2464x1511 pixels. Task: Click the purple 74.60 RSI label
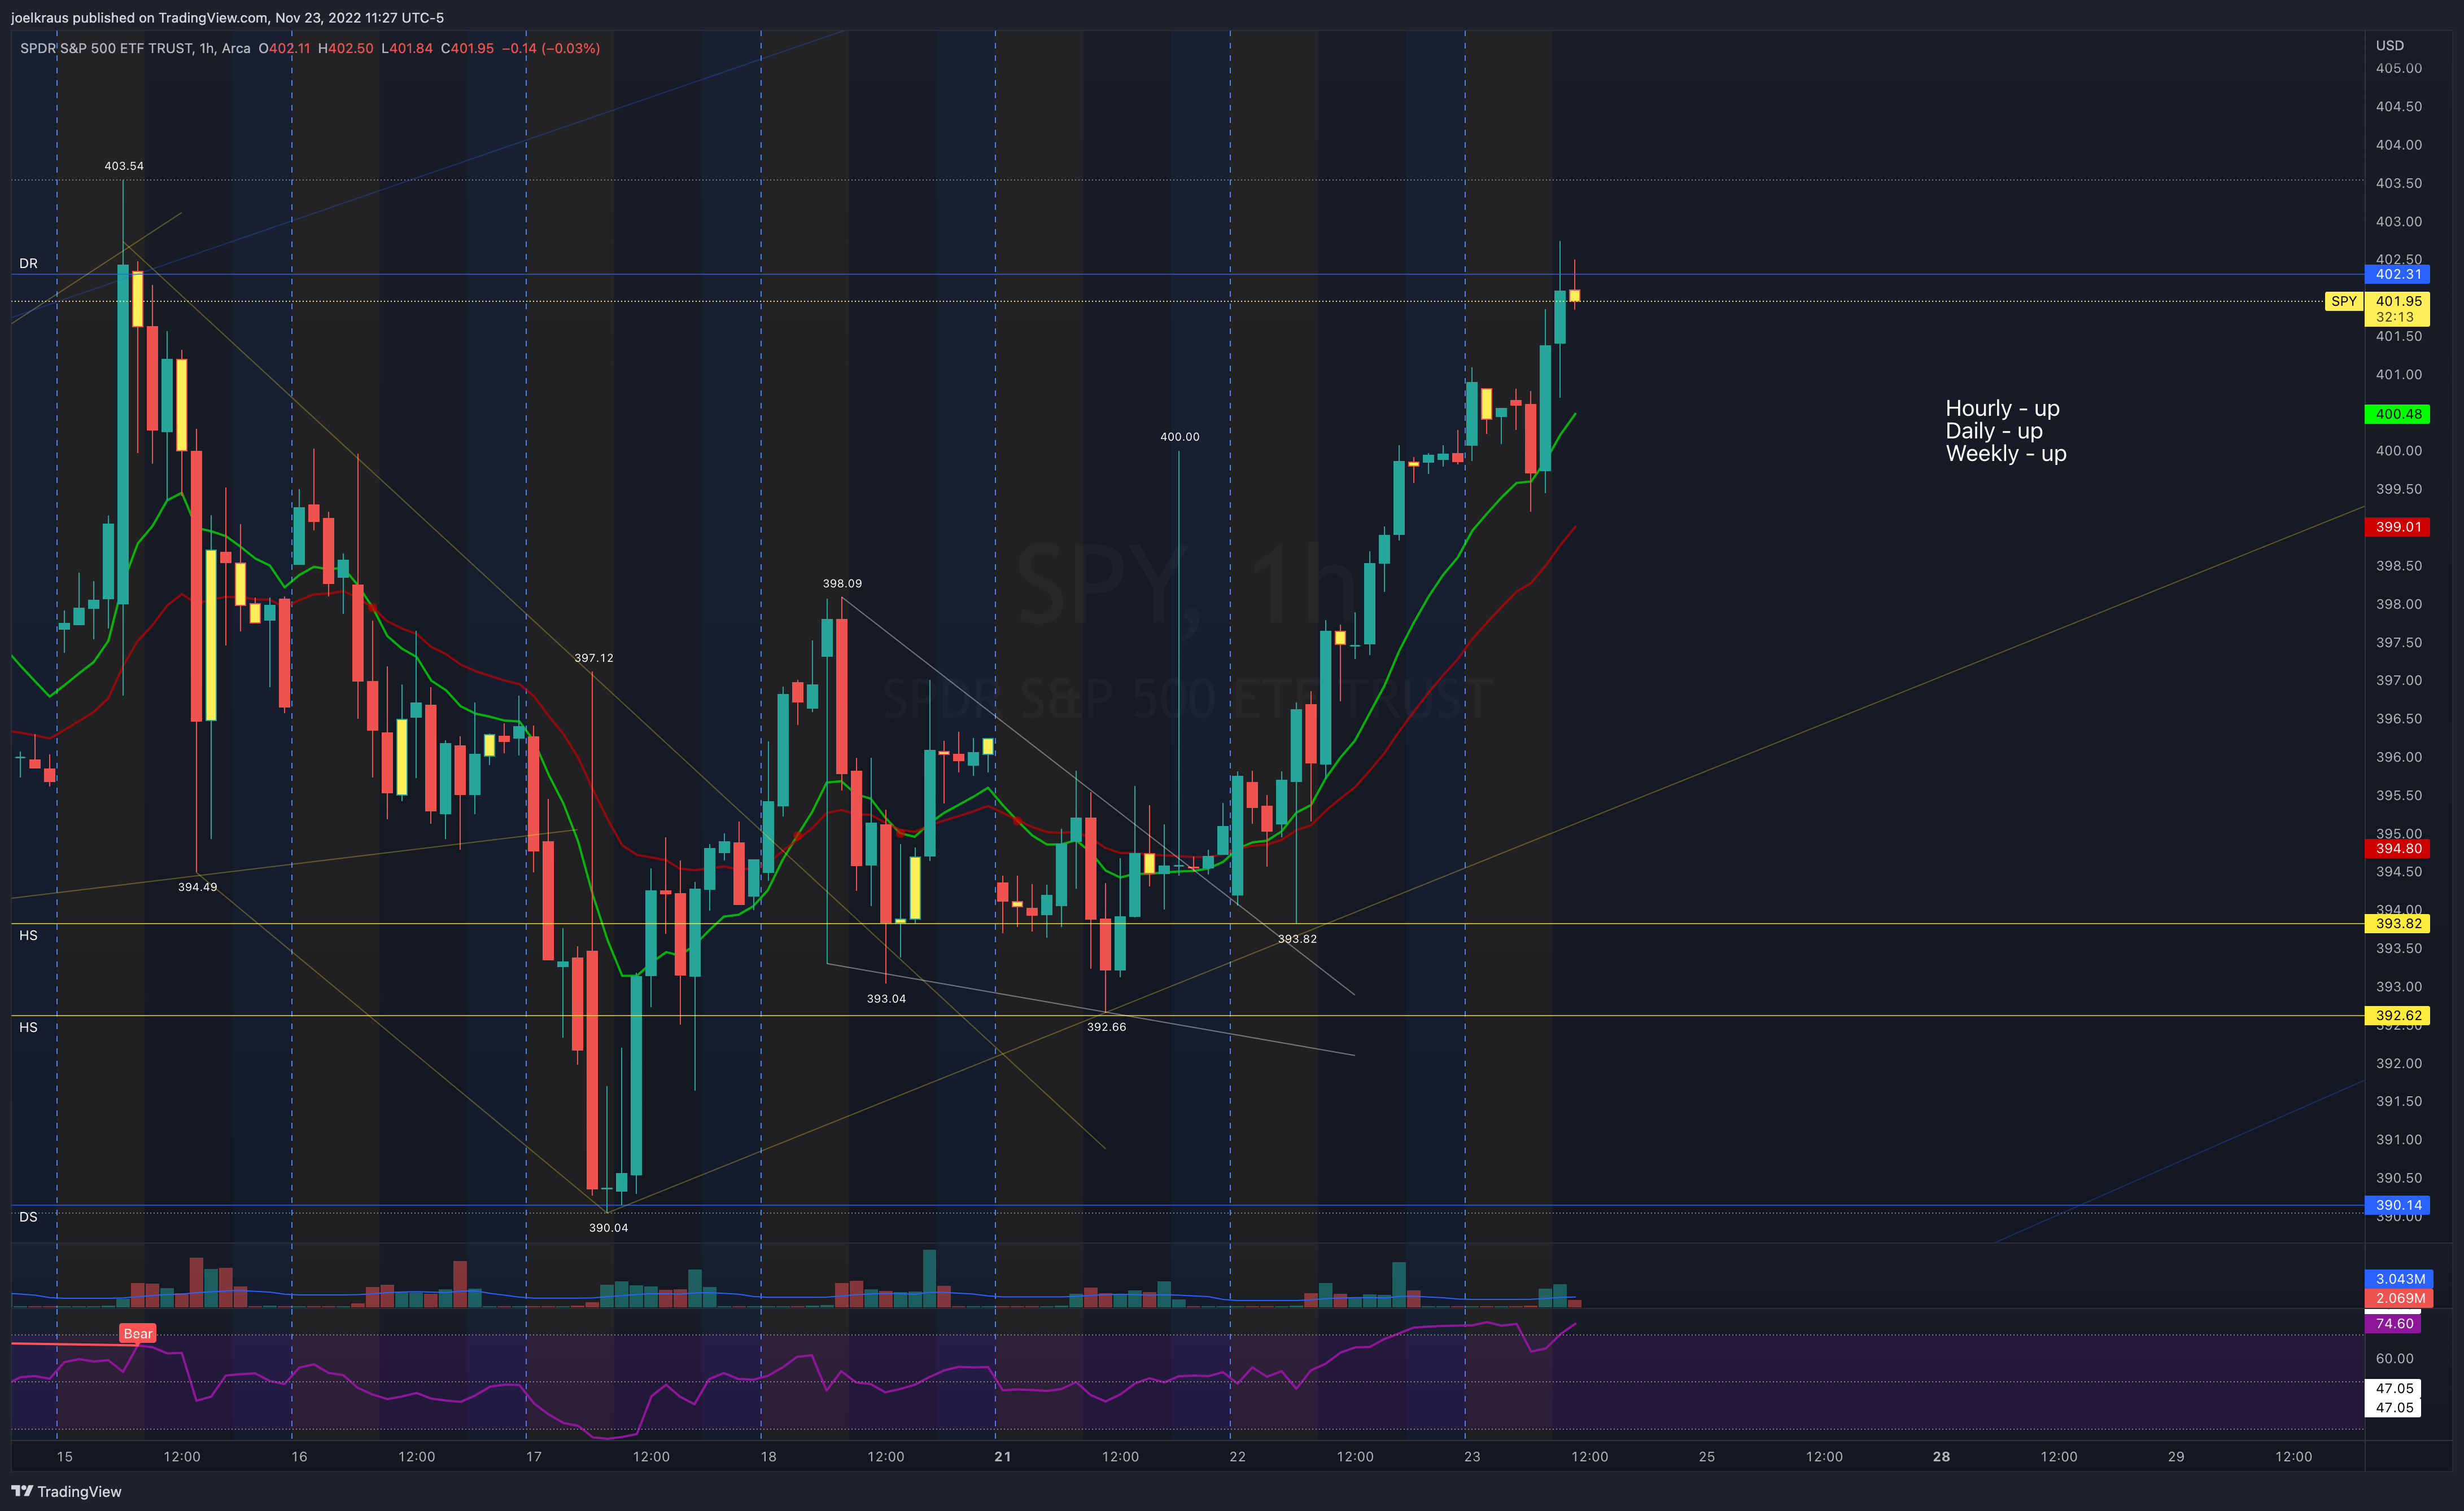[x=2394, y=1323]
